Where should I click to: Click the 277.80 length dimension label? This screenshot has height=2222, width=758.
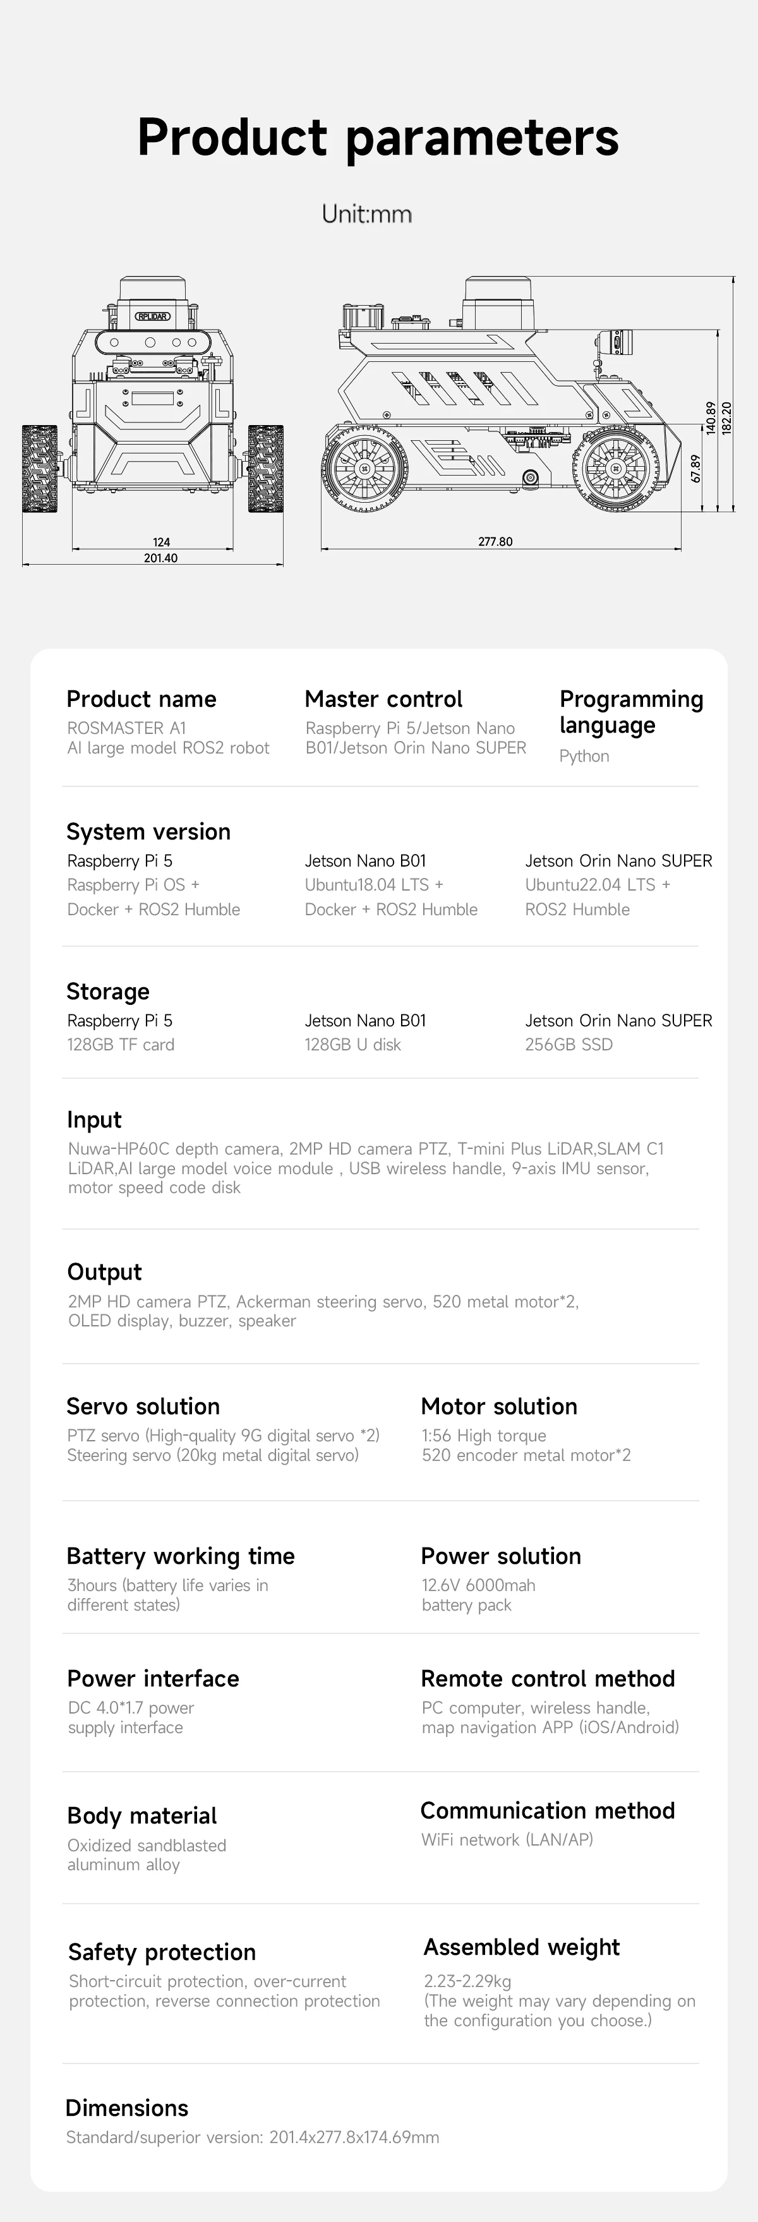click(x=495, y=542)
